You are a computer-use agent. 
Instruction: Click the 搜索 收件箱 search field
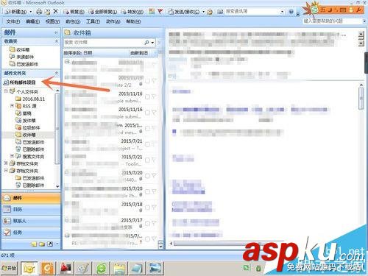point(103,43)
